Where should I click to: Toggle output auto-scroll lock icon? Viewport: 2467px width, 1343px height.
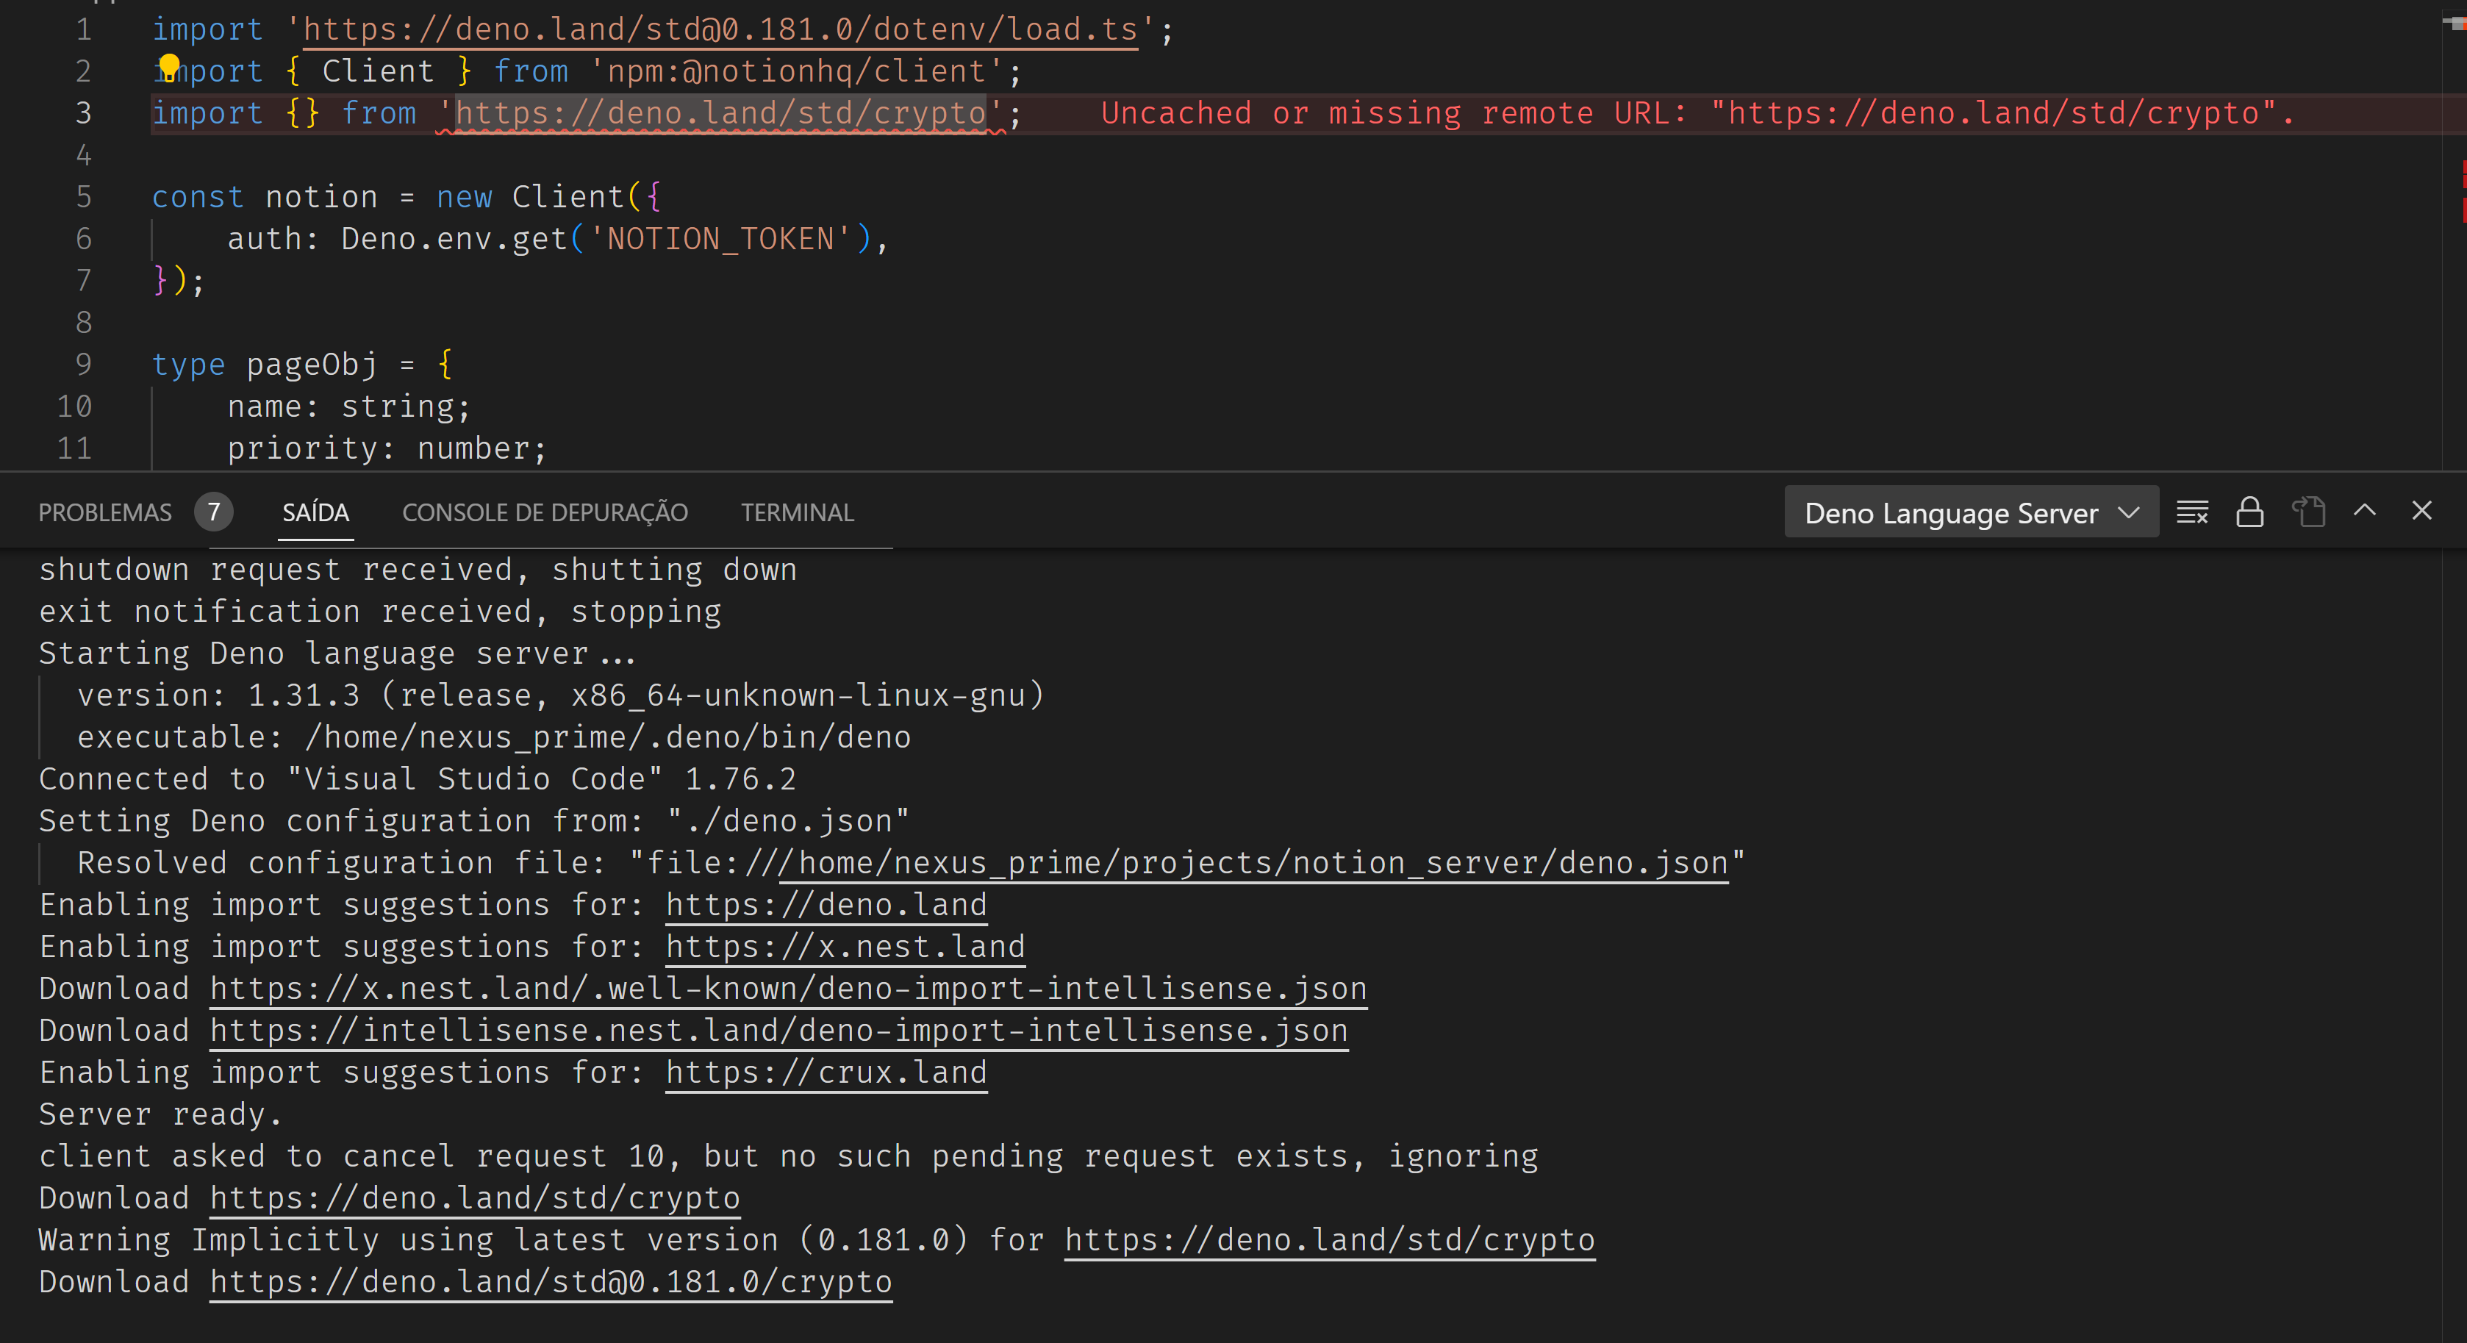coord(2249,512)
